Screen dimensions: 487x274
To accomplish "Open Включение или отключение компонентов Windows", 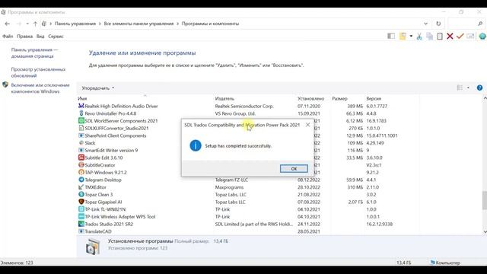I will tap(40, 88).
